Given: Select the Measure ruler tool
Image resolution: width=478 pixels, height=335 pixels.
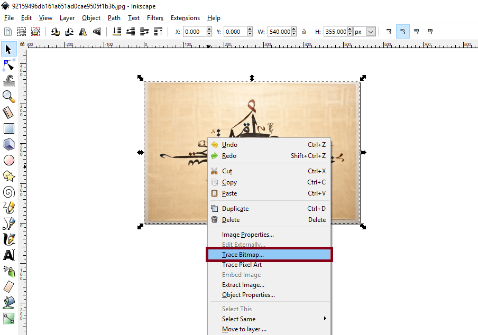Looking at the screenshot, I should coord(9,113).
